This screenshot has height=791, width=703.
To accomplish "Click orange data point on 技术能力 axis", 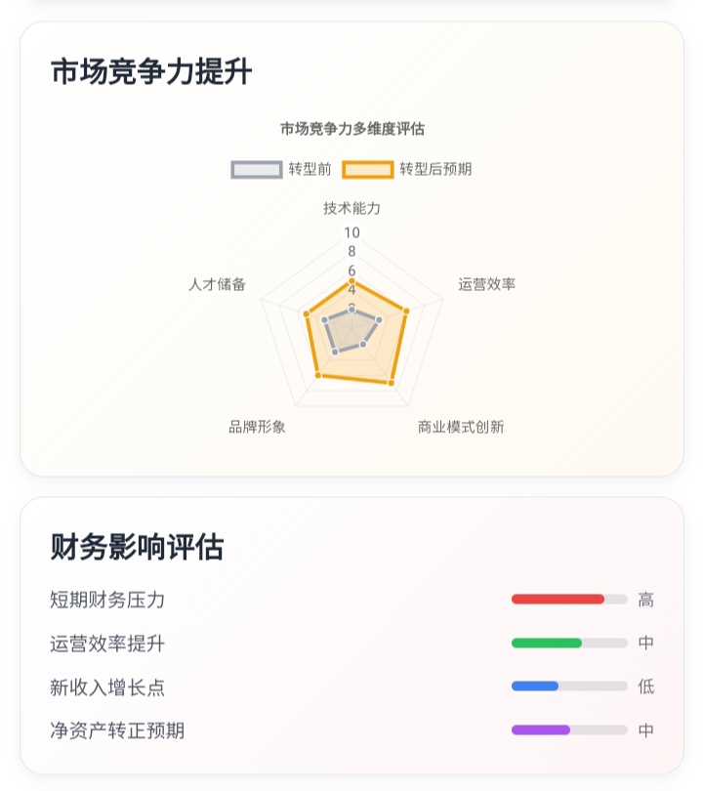I will (352, 281).
